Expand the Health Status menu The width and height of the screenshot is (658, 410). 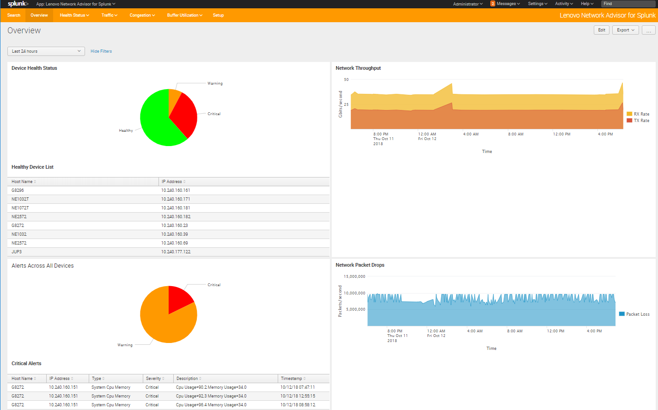(74, 15)
